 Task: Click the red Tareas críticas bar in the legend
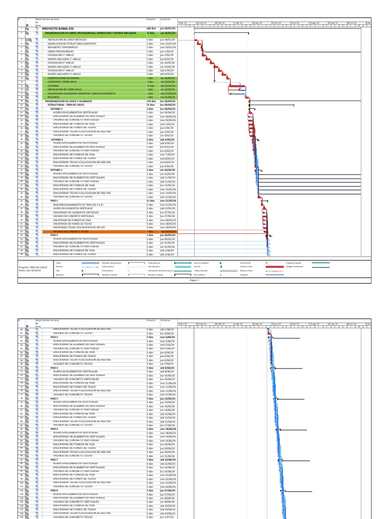(275, 267)
